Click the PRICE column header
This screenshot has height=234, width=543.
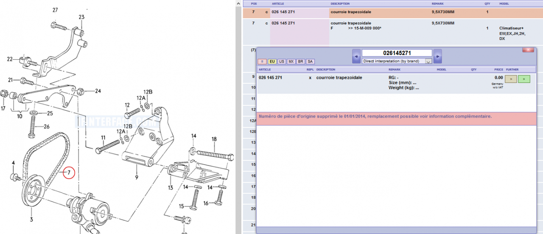click(498, 69)
